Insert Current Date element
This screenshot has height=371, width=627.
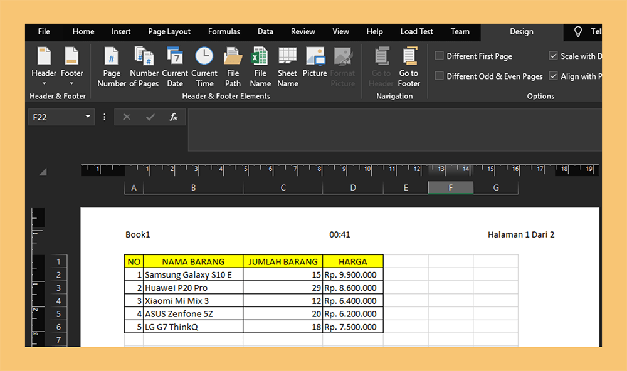coord(175,67)
